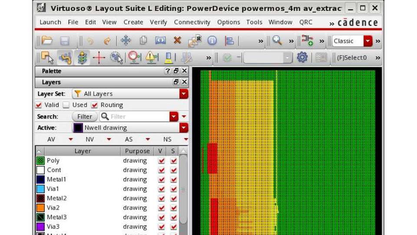Open the NV dropdown arrow
Viewport: 417px width, 235px height.
click(109, 139)
